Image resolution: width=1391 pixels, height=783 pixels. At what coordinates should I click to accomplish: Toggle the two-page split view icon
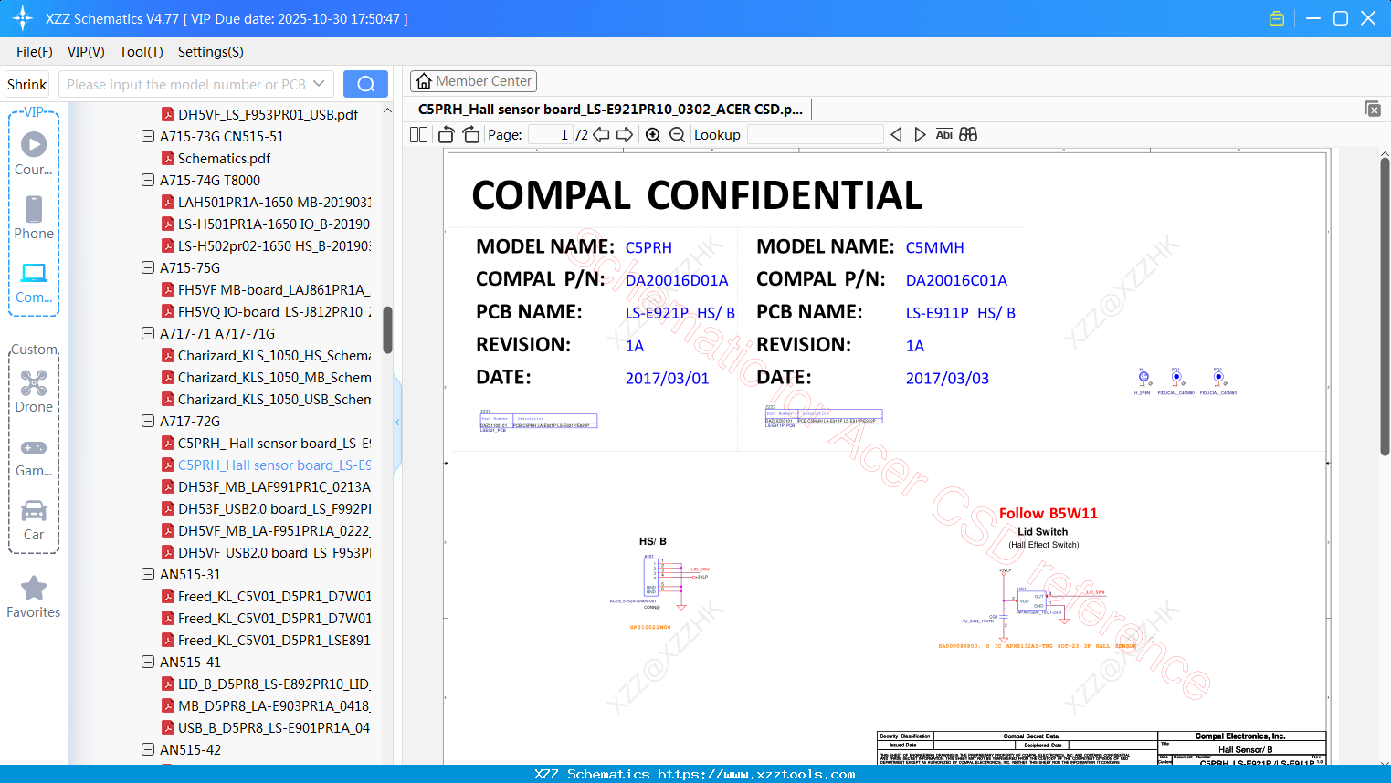[x=418, y=135]
